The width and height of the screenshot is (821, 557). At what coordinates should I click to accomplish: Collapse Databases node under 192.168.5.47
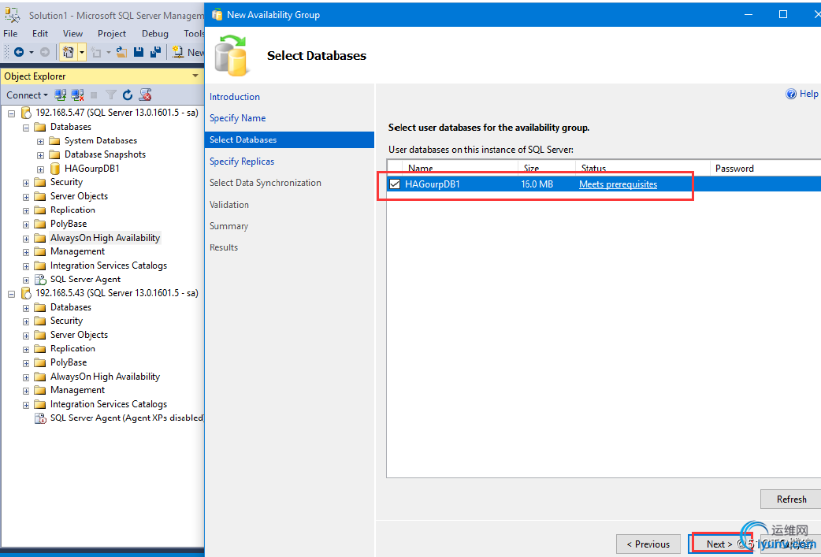click(x=26, y=128)
